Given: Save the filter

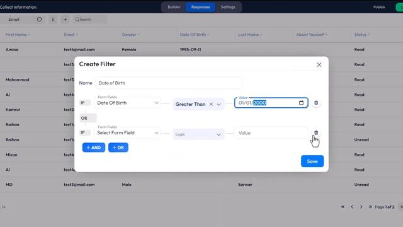Looking at the screenshot, I should pos(312,161).
